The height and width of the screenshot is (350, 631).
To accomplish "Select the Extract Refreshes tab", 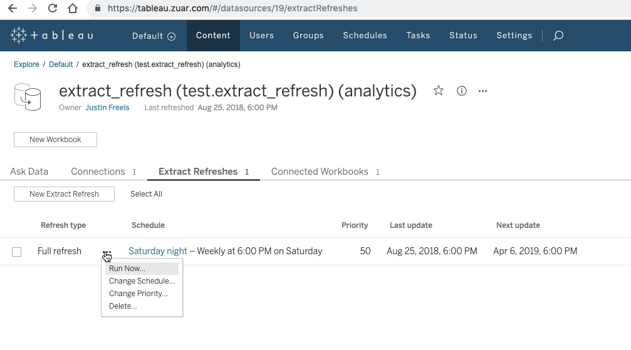I will pyautogui.click(x=204, y=172).
